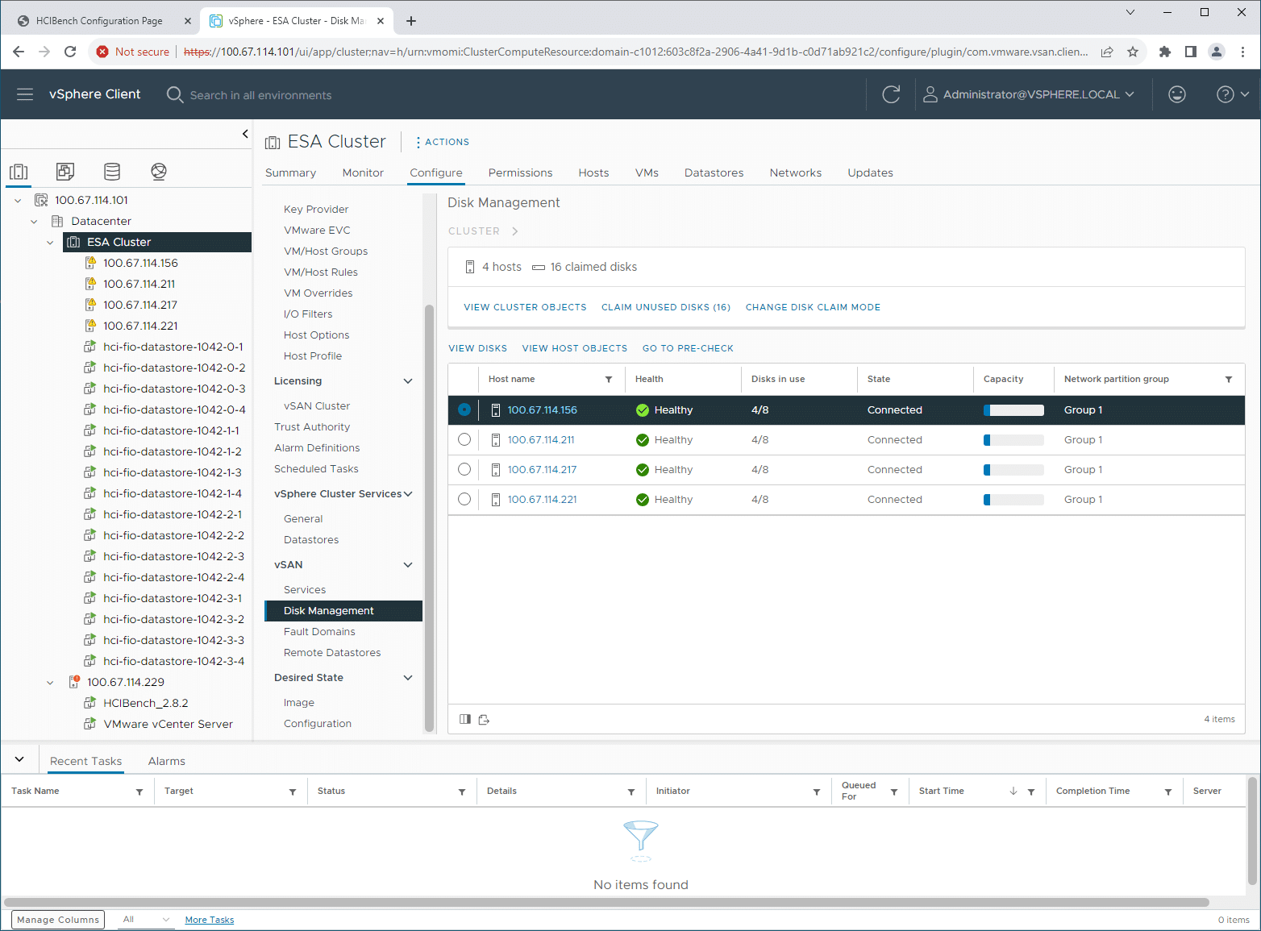
Task: Filter the Host name column
Action: 609,380
